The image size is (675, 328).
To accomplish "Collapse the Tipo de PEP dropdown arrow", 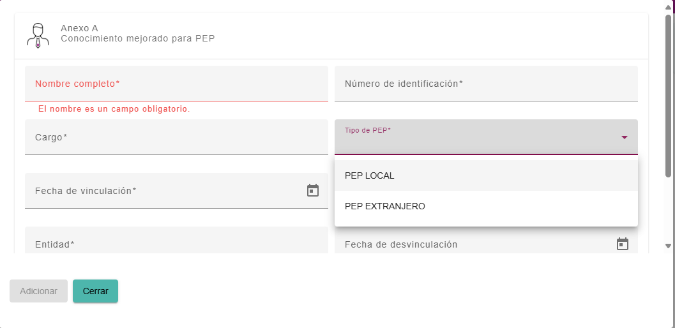I will [x=625, y=137].
